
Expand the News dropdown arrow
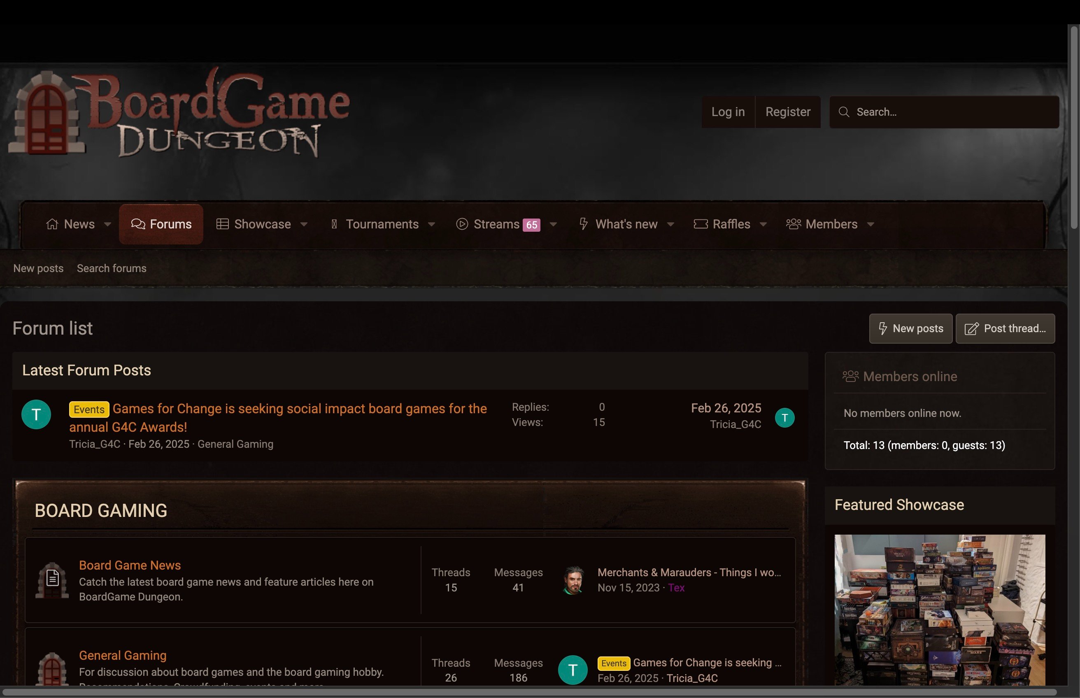(107, 224)
